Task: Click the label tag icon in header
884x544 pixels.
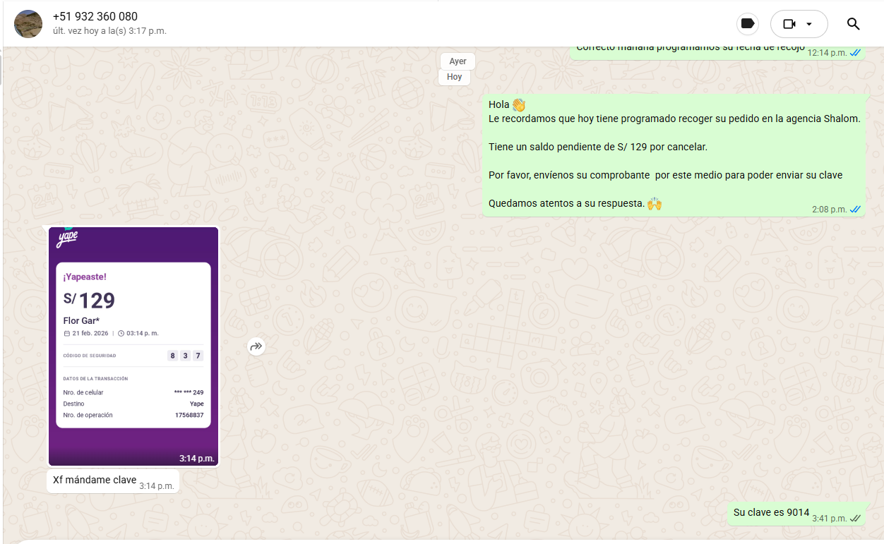Action: pyautogui.click(x=748, y=24)
